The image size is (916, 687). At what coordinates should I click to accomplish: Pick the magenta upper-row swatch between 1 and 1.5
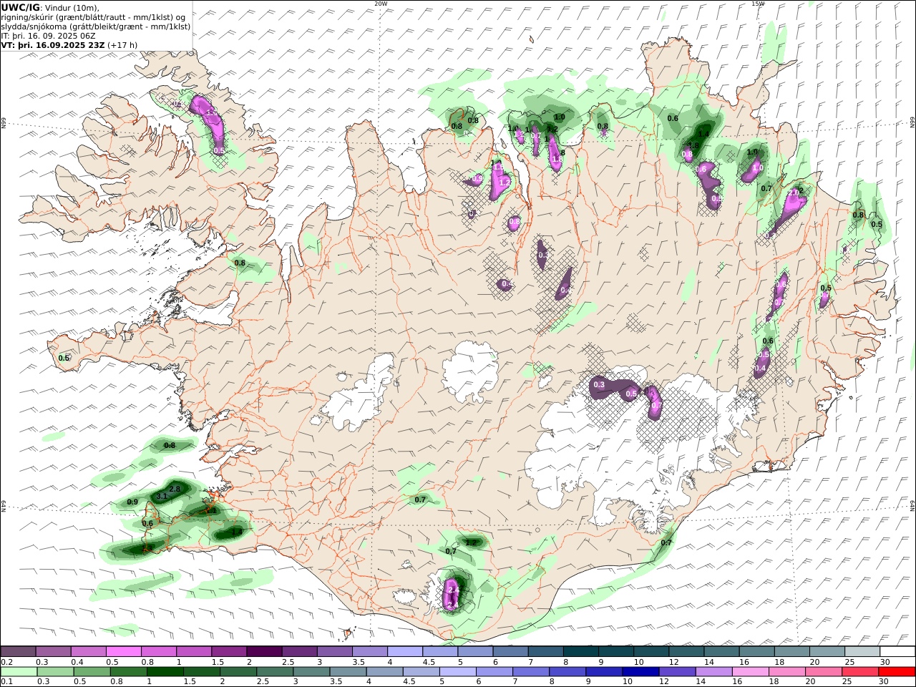tap(194, 651)
